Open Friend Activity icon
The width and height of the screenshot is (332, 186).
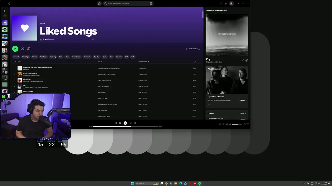pyautogui.click(x=226, y=4)
